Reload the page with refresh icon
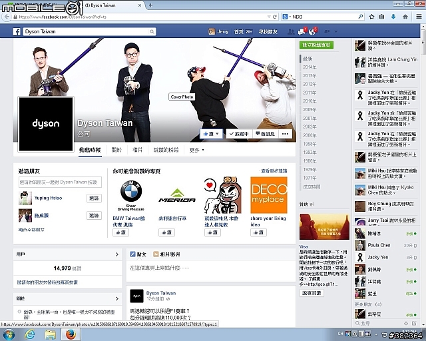This screenshot has height=341, width=426. coord(275,17)
